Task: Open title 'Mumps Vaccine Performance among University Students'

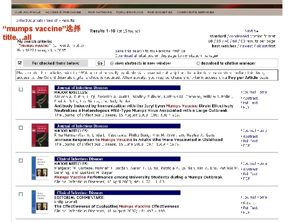Action: [139, 177]
